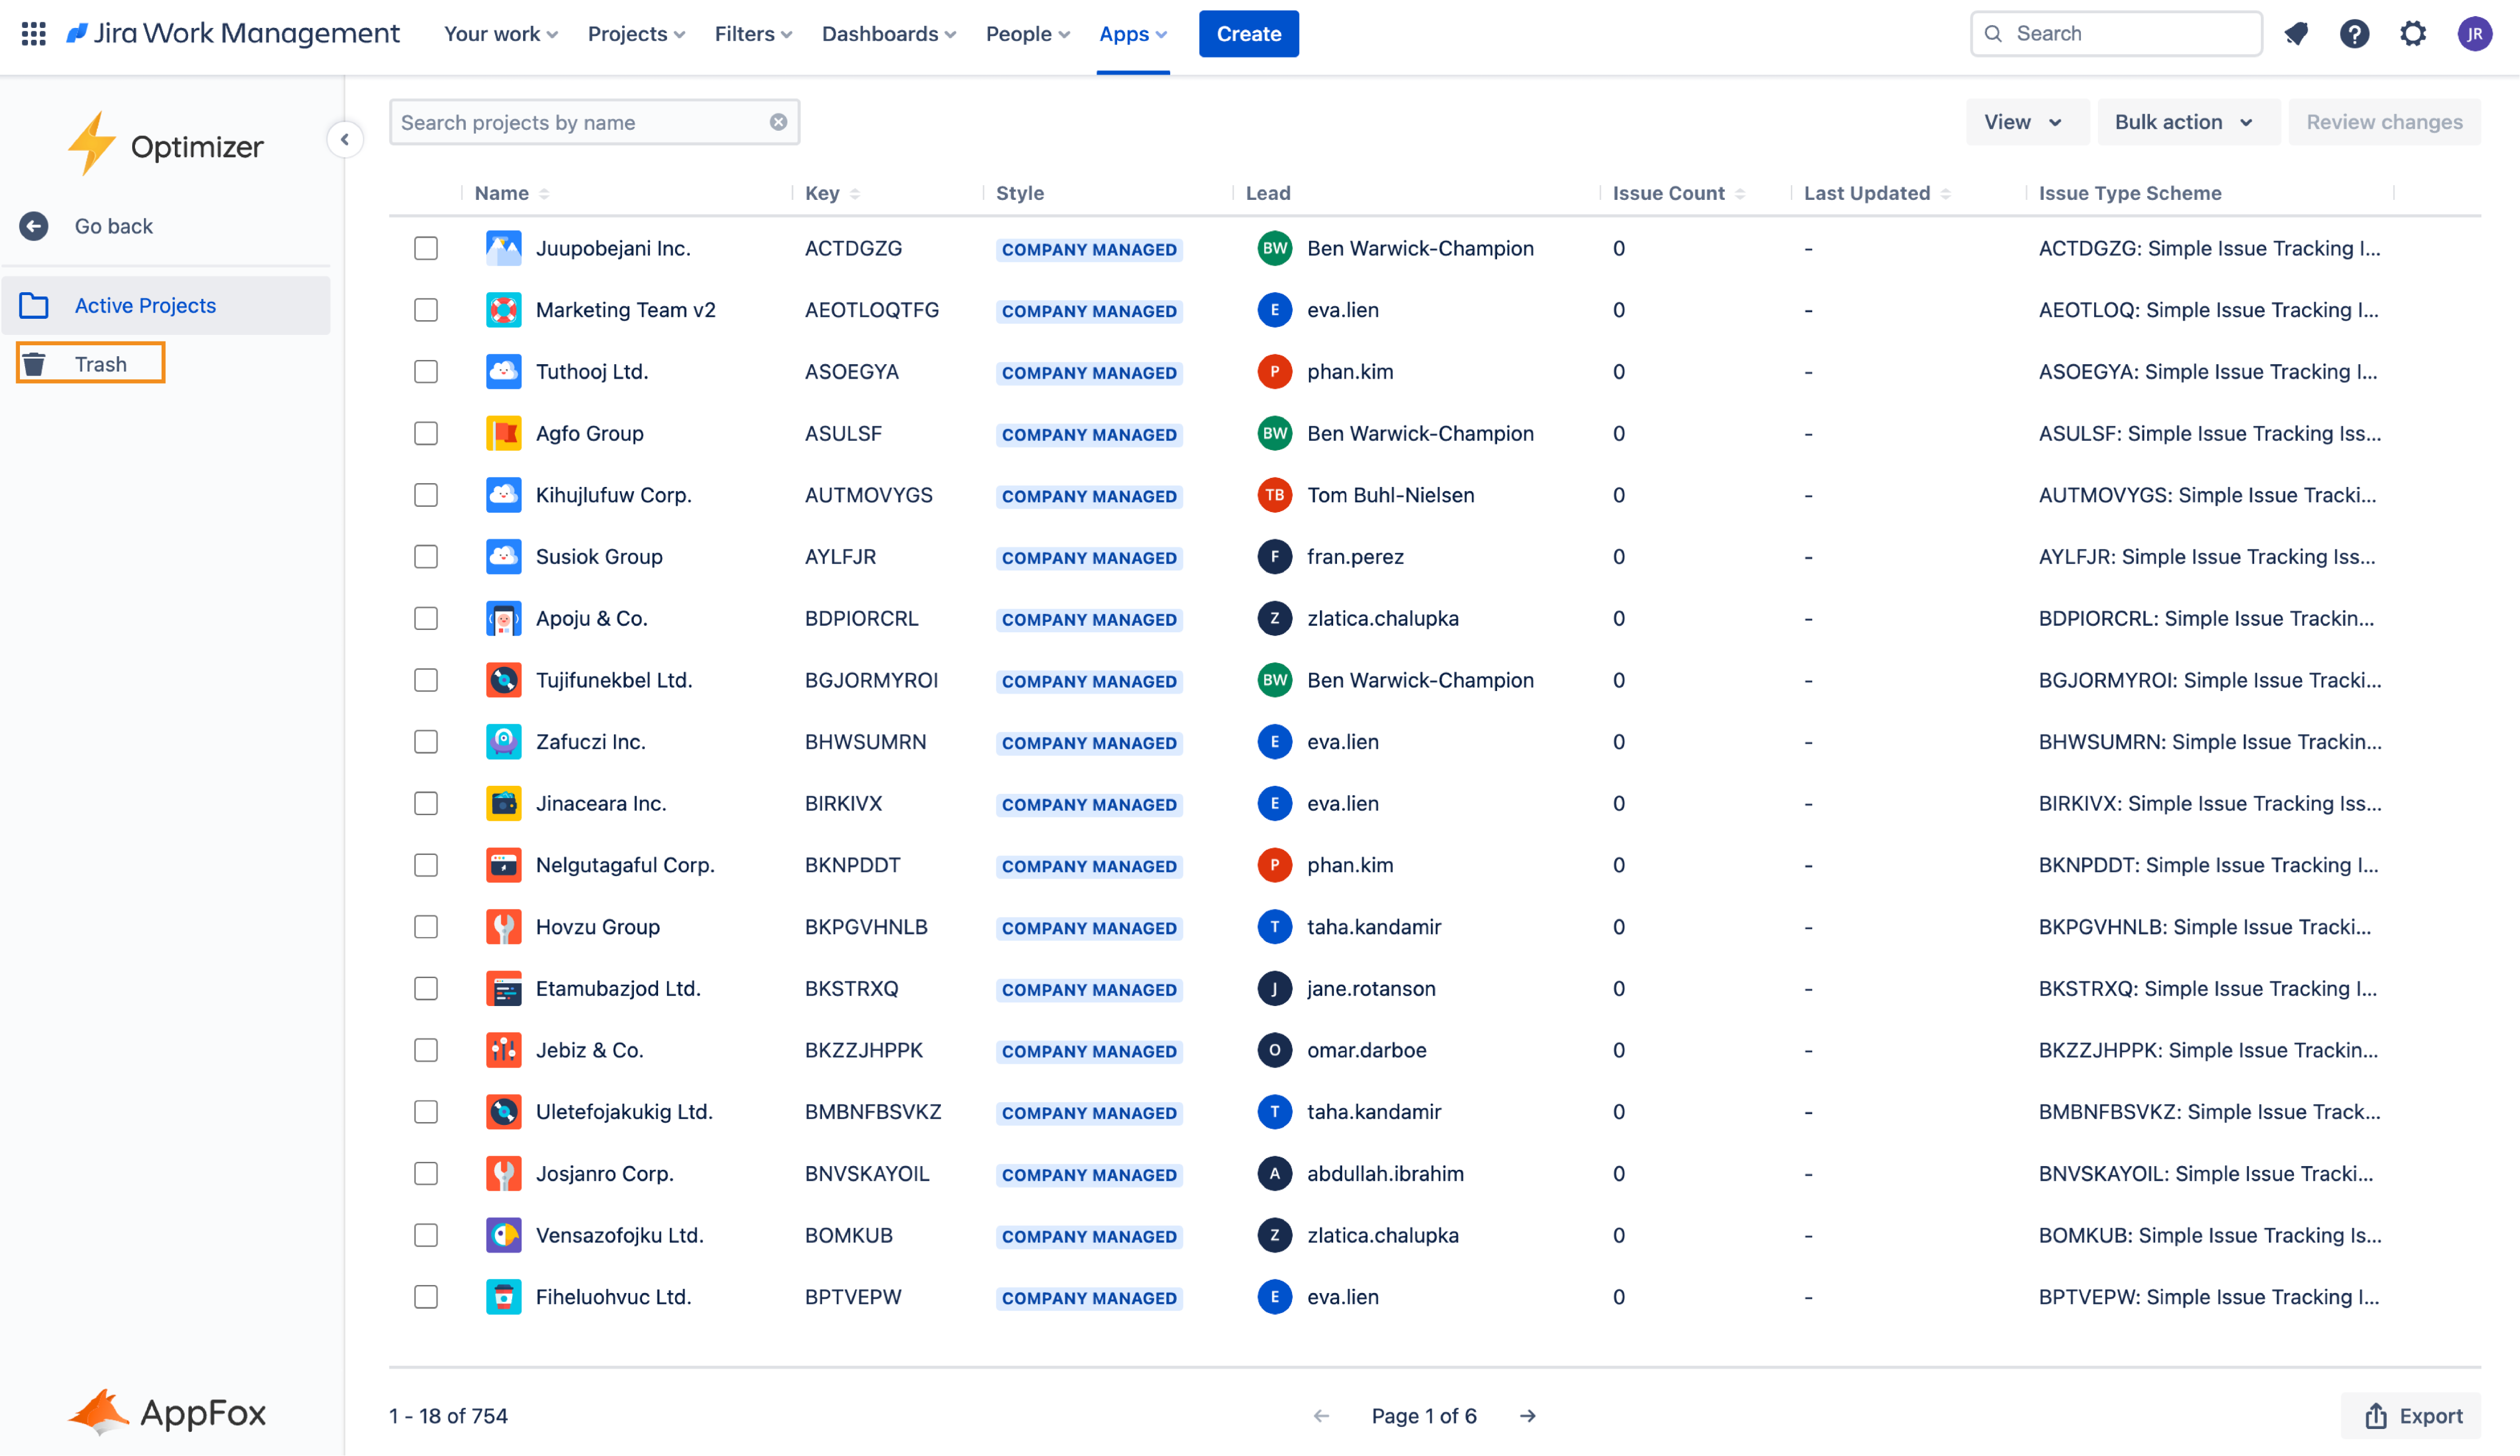The height and width of the screenshot is (1456, 2520).
Task: Open the app switcher grid icon
Action: point(33,34)
